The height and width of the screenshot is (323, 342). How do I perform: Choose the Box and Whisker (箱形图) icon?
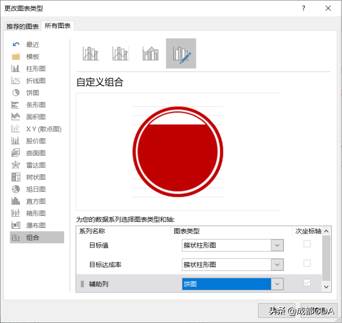[x=16, y=213]
